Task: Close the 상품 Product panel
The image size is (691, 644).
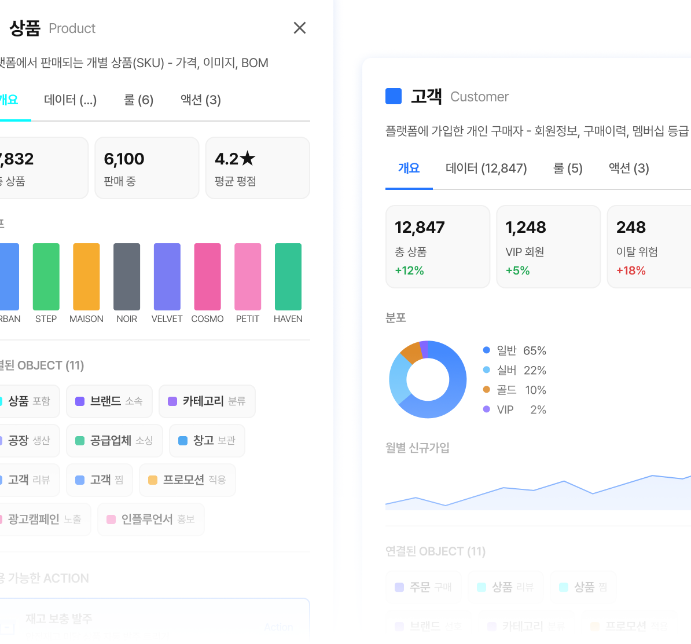Action: coord(300,28)
